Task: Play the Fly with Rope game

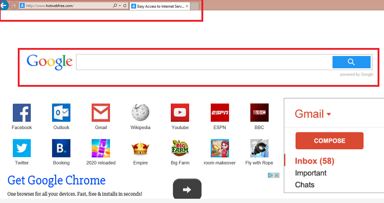Action: click(x=259, y=148)
